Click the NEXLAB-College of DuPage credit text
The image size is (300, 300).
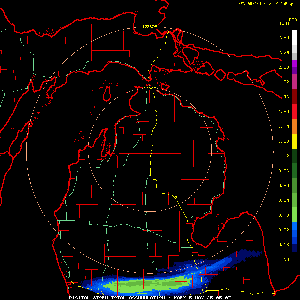coord(268,4)
